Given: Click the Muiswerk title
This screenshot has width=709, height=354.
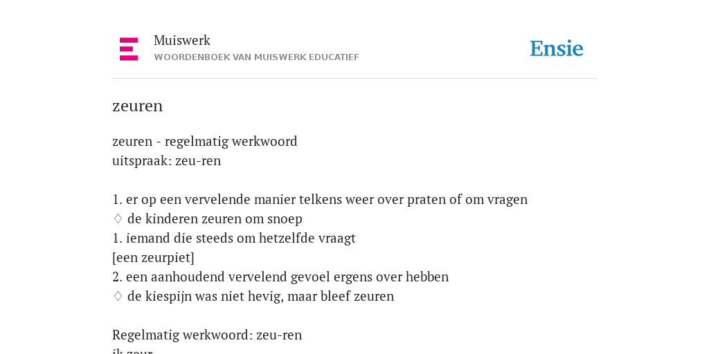Looking at the screenshot, I should [182, 40].
